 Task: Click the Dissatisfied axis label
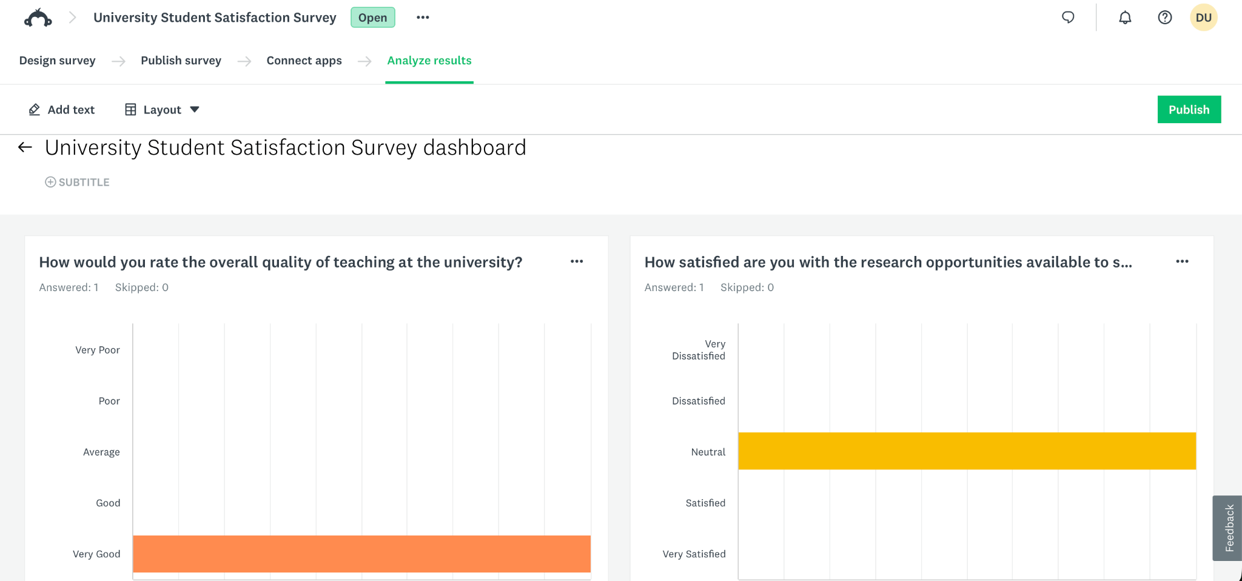click(x=699, y=401)
